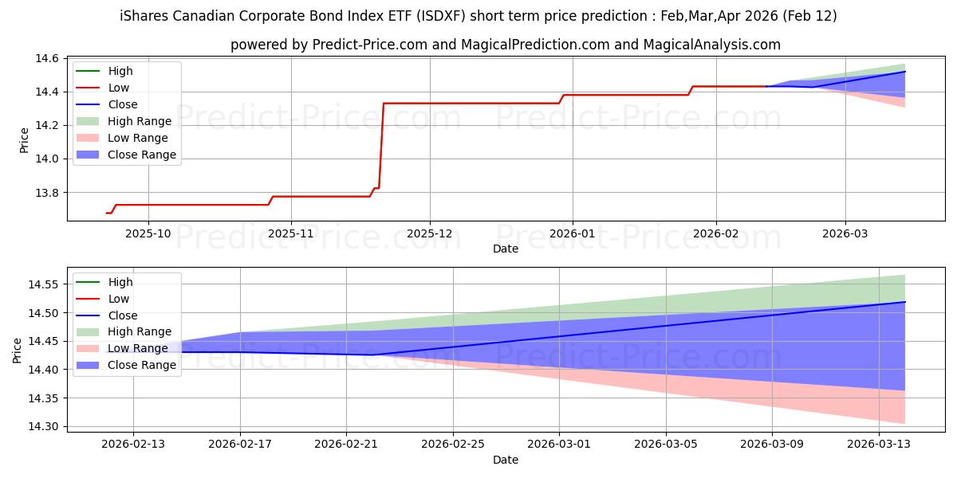Screen dimensions: 957x478
Task: Click the 2026-03-01 tick label on bottom chart
Action: tap(559, 445)
